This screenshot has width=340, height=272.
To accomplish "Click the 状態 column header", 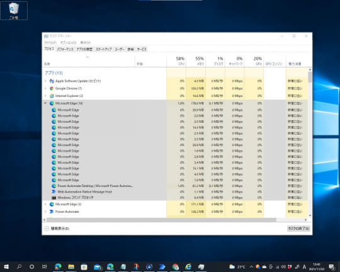I will click(150, 61).
